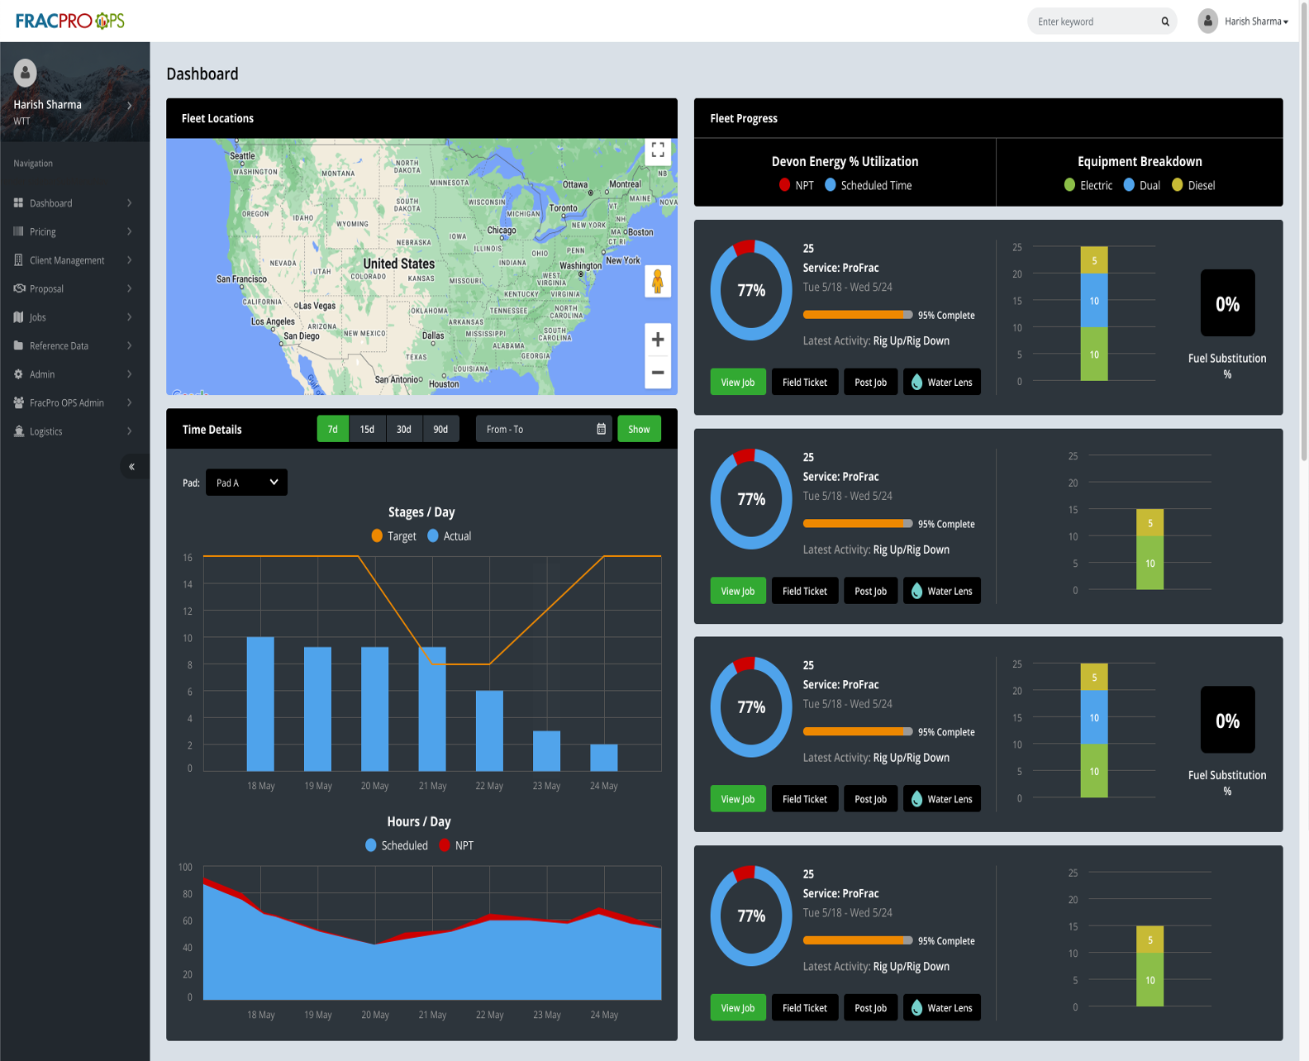1309x1061 pixels.
Task: Toggle Electric series in Equipment Breakdown legend
Action: coord(1088,186)
